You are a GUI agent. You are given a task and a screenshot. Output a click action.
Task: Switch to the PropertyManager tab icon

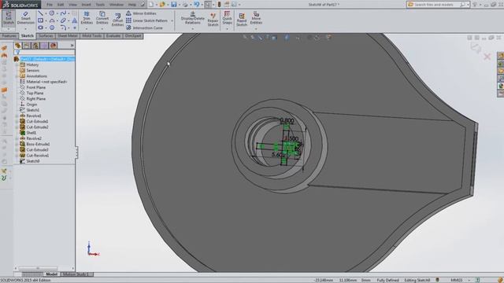27,46
